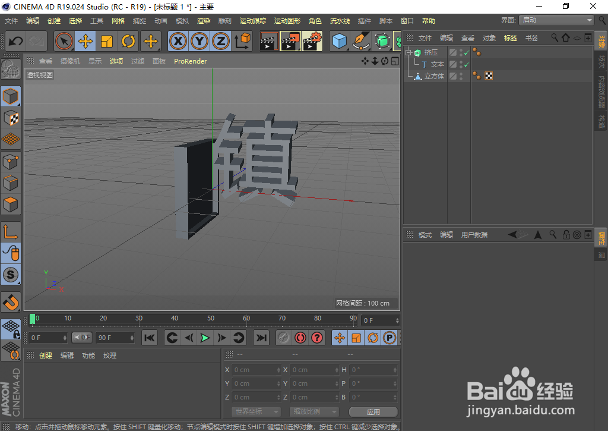The image size is (608, 431).
Task: Open the 属性 side tab
Action: tap(601, 238)
